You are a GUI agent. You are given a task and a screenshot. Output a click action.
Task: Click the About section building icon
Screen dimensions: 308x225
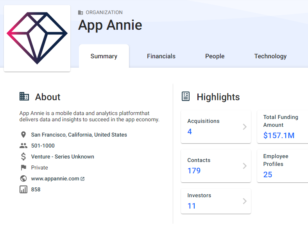[x=24, y=96]
